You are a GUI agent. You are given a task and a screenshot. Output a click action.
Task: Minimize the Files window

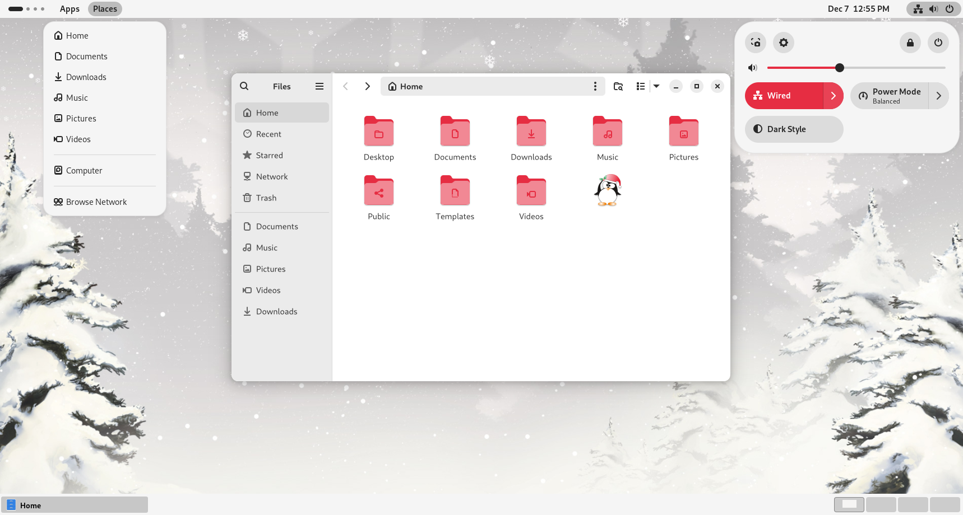pos(676,86)
